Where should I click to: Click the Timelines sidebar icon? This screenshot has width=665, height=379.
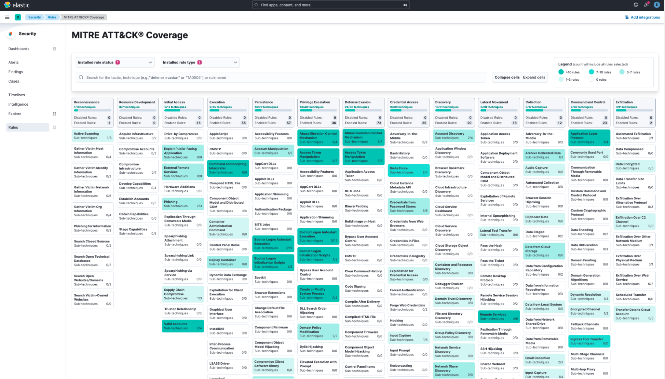[16, 95]
